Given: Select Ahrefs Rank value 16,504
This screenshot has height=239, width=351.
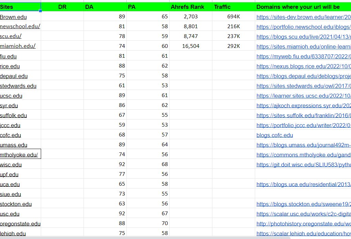Looking at the screenshot, I should point(191,46).
